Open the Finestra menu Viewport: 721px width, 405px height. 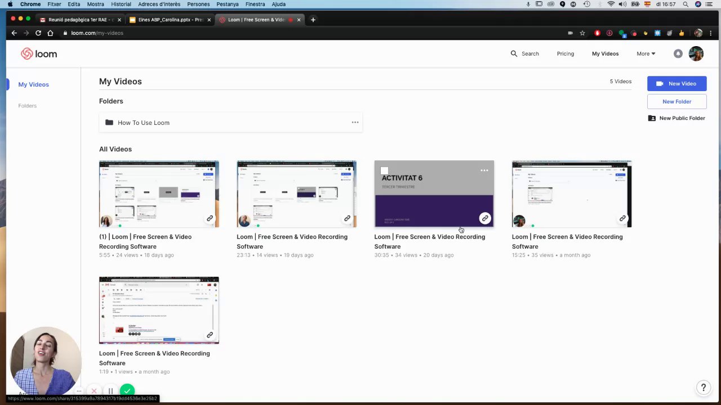click(255, 4)
